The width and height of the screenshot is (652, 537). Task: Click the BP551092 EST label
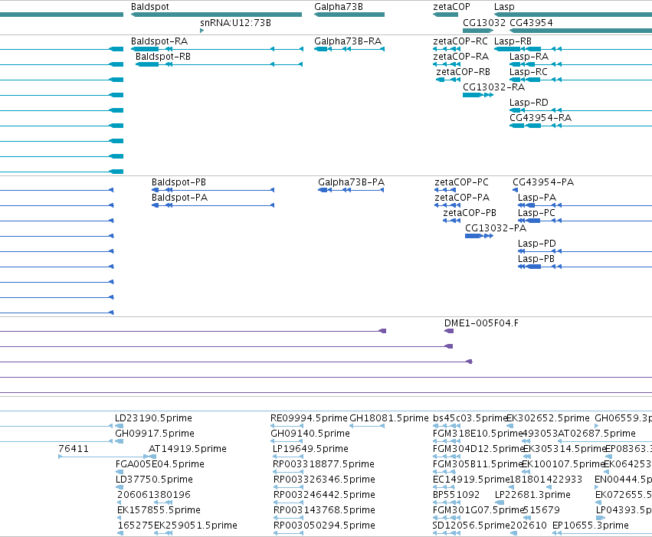coord(456,496)
